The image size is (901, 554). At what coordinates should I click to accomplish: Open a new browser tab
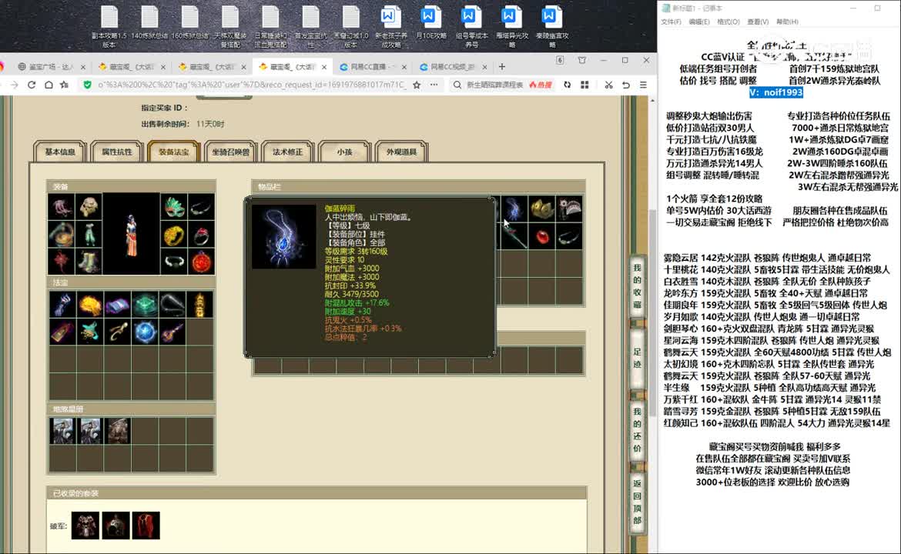(x=501, y=67)
